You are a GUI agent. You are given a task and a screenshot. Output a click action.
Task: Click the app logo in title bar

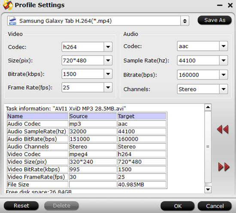pos(8,5)
